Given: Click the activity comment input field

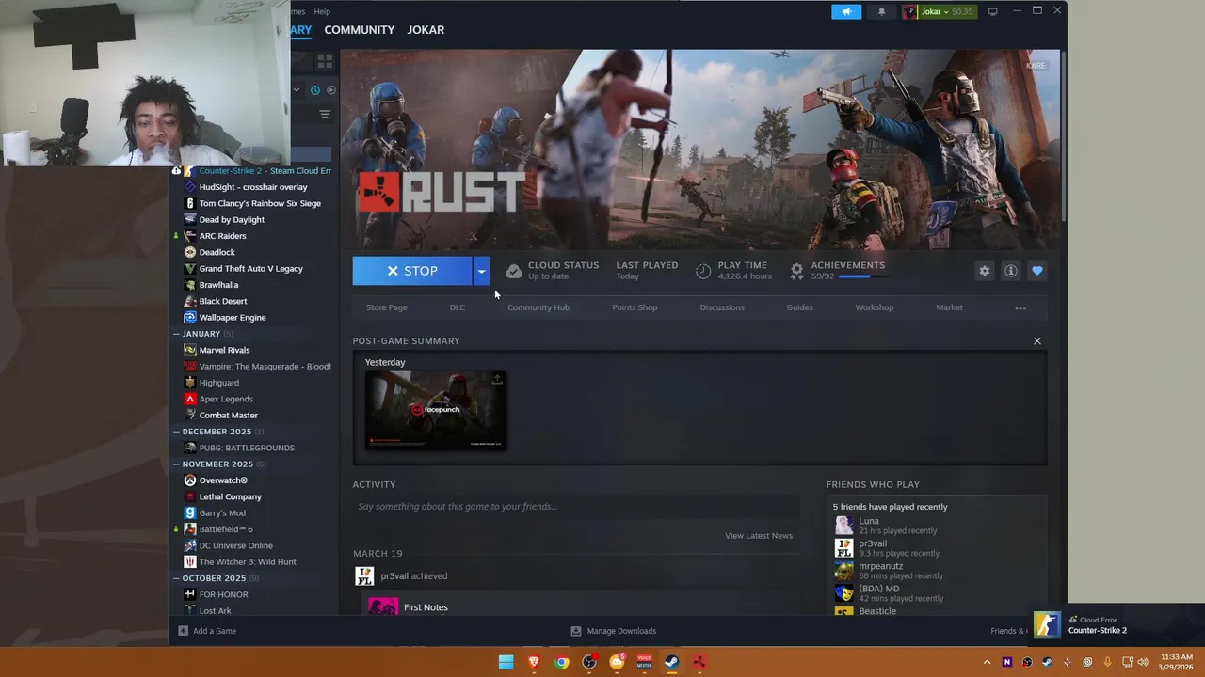Looking at the screenshot, I should (x=577, y=507).
